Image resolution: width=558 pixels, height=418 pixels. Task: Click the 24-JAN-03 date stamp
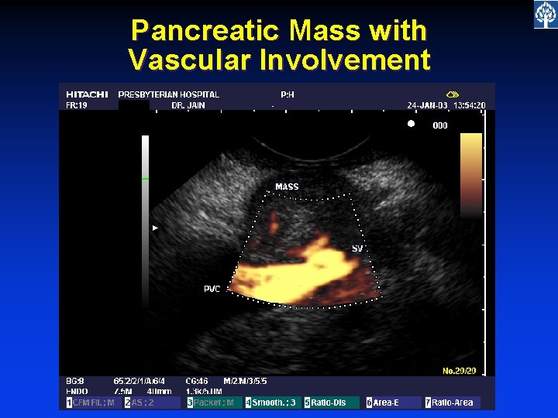427,105
